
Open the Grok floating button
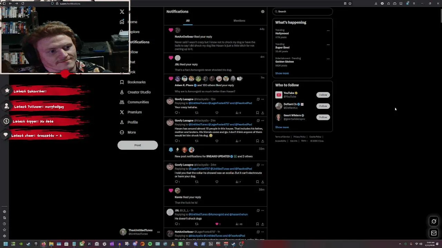pos(434,221)
